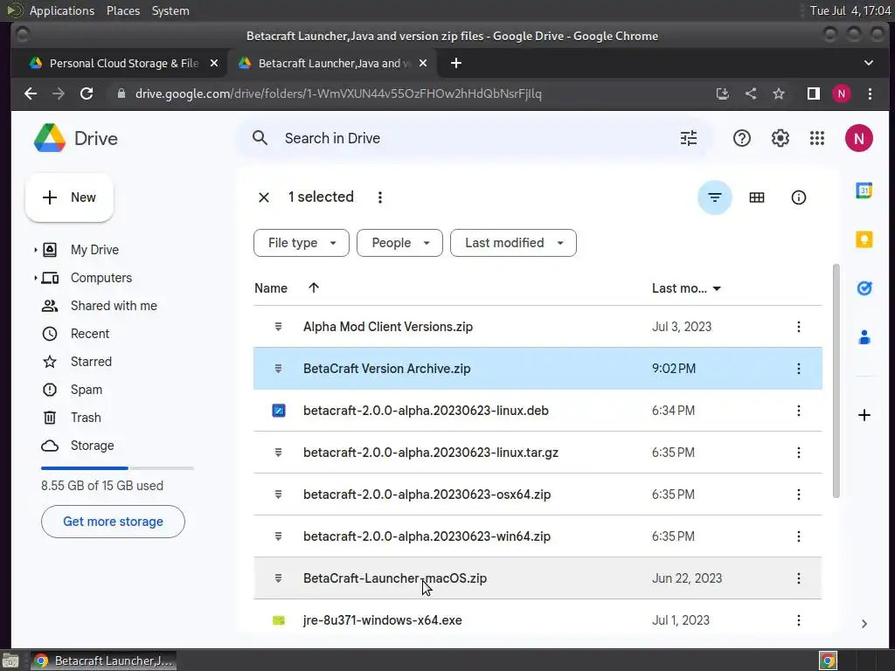This screenshot has height=671, width=895.
Task: Open the Help question mark menu
Action: [741, 138]
